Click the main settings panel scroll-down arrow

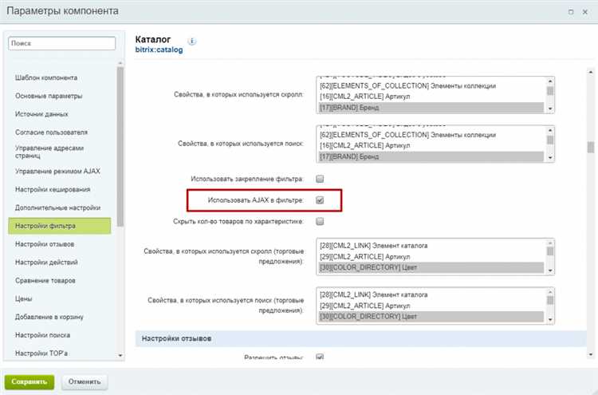[590, 354]
